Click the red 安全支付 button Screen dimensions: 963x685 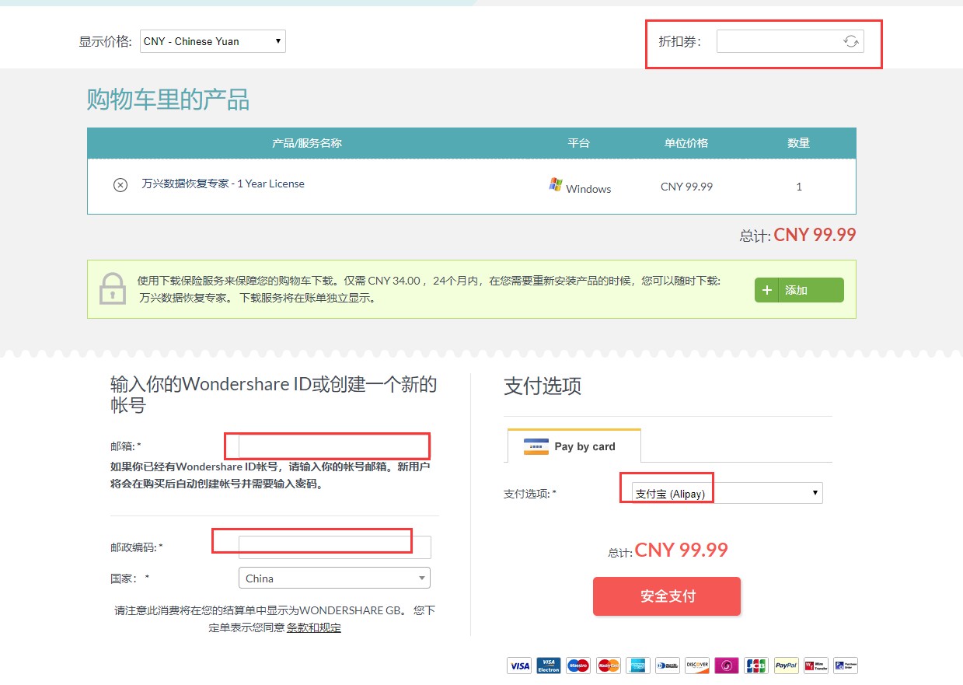(667, 596)
